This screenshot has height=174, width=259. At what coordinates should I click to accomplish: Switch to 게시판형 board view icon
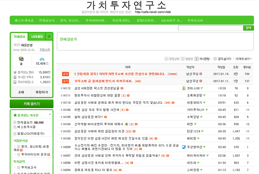pyautogui.click(x=196, y=59)
